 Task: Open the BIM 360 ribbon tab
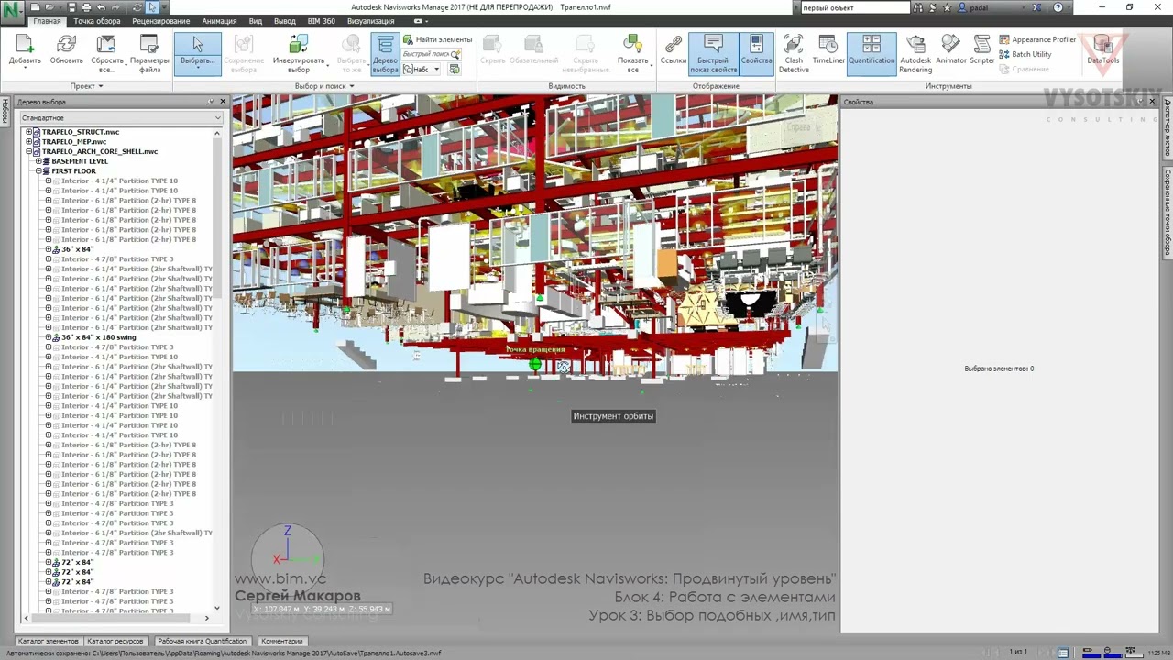point(322,21)
